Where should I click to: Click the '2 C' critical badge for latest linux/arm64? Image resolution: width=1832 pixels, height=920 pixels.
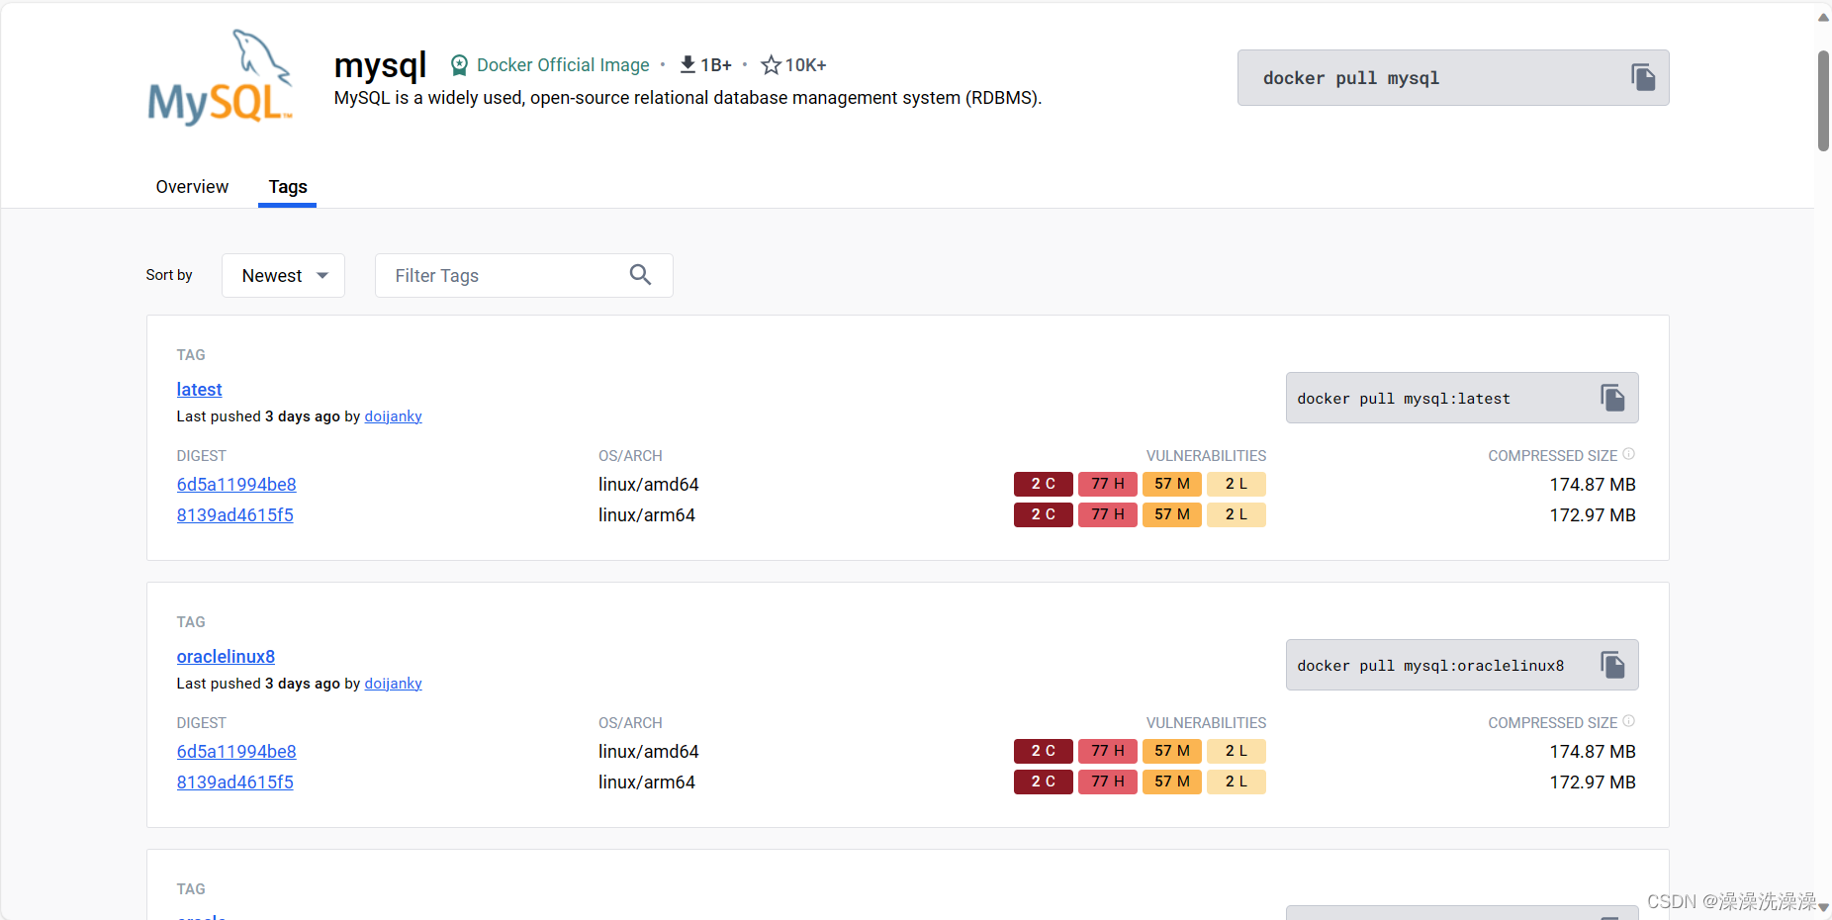click(x=1044, y=514)
